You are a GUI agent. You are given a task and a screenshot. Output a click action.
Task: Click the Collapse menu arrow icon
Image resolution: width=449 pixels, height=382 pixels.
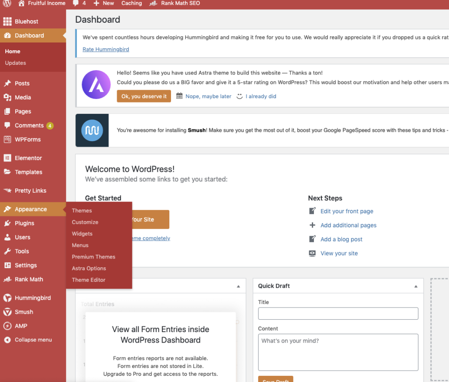click(7, 340)
